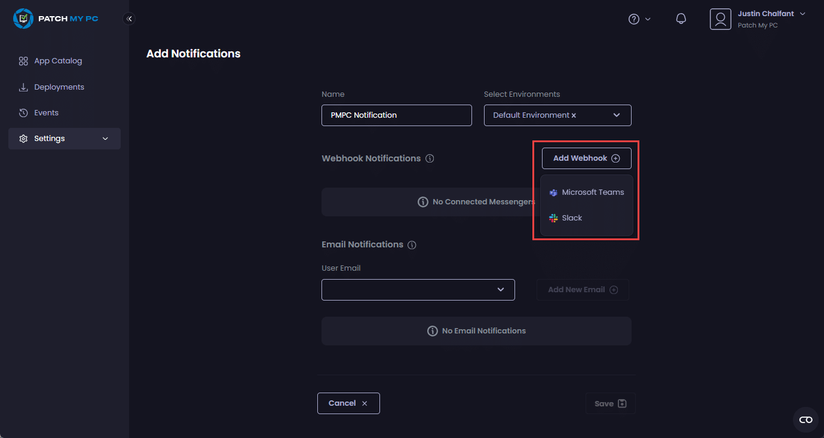Choose Microsoft Teams webhook option

[x=586, y=192]
